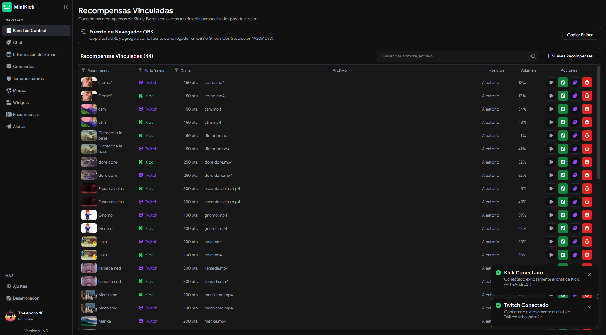Image resolution: width=606 pixels, height=335 pixels.
Task: Delete the Kick Espantaviejas reward
Action: [x=587, y=188]
